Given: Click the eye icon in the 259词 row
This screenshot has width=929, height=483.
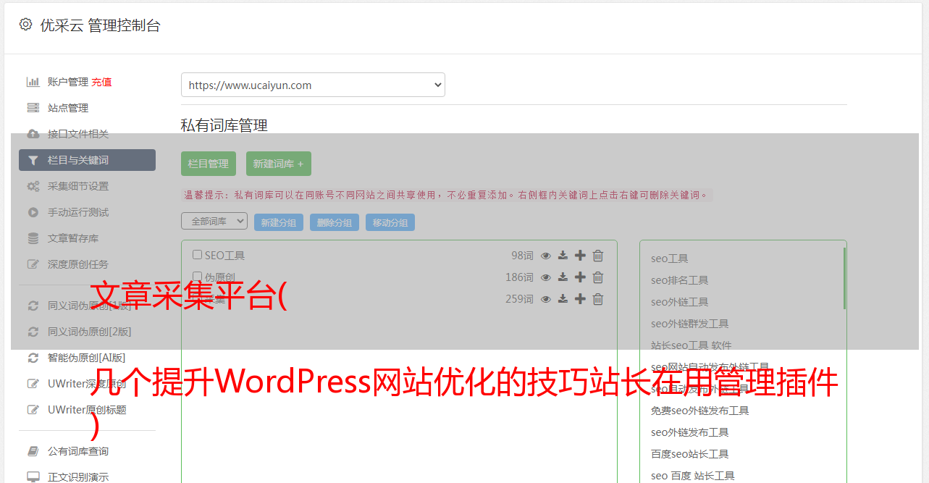Looking at the screenshot, I should (546, 299).
